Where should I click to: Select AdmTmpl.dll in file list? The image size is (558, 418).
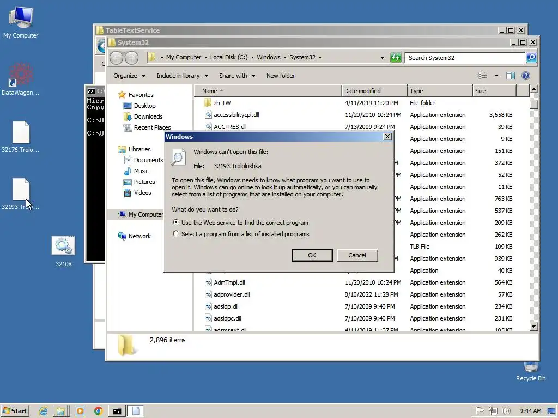(229, 282)
